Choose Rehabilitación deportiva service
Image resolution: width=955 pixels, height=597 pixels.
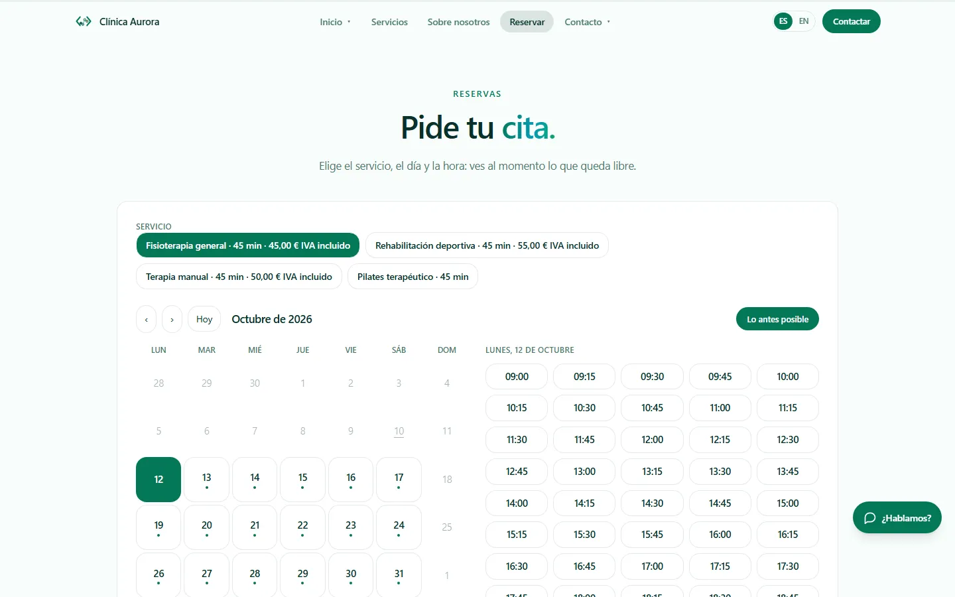point(487,245)
